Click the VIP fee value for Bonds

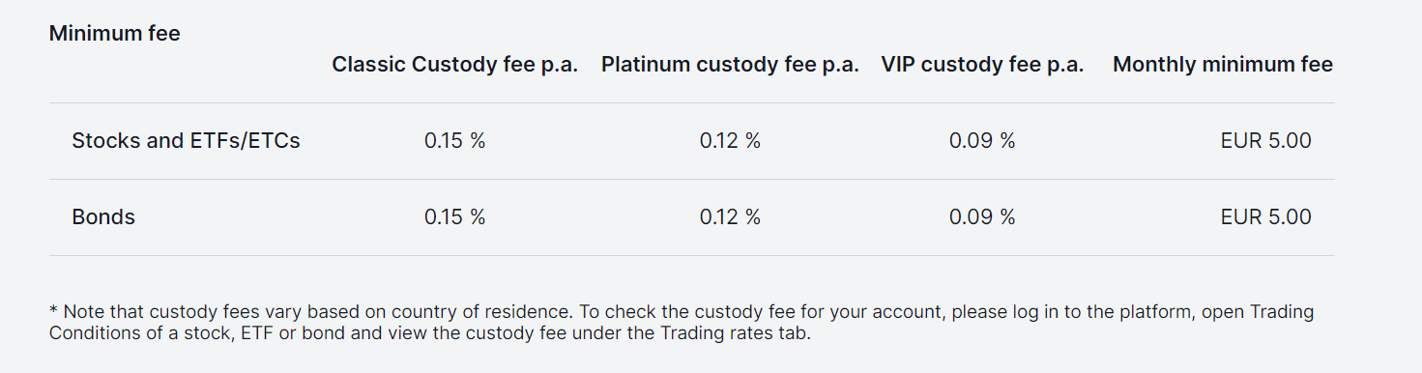pos(982,217)
